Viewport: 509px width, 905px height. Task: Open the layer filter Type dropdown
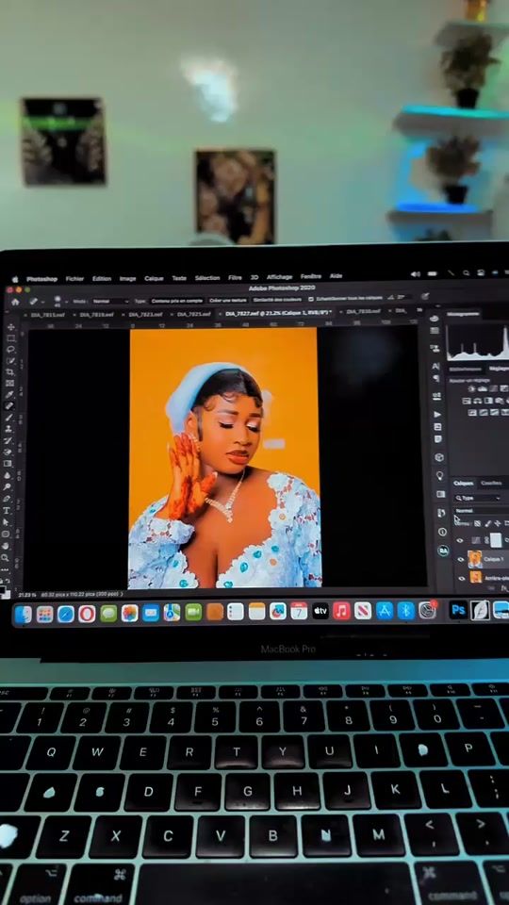[x=477, y=498]
